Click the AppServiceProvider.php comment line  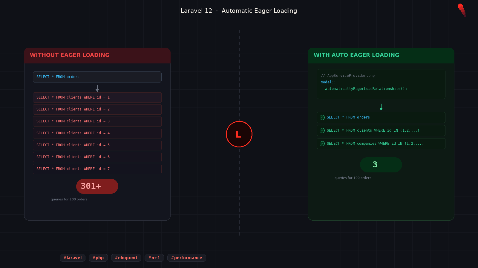tap(348, 76)
